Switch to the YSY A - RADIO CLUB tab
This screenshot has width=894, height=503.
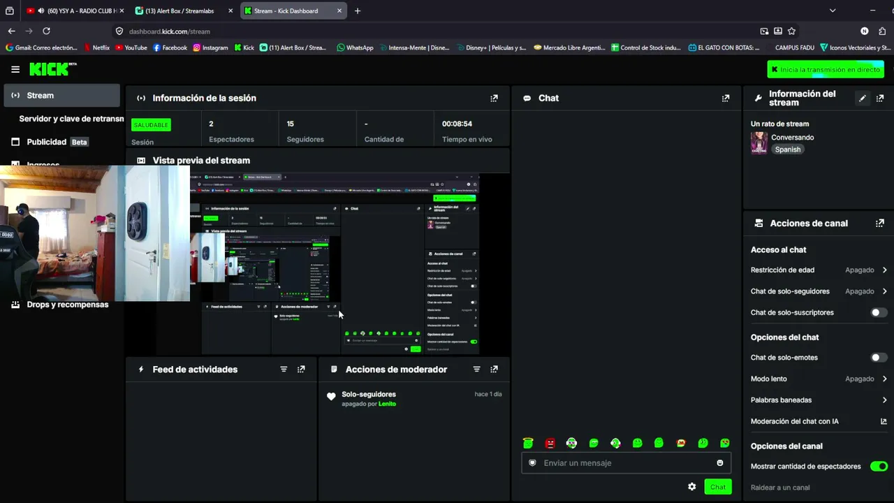(x=75, y=10)
